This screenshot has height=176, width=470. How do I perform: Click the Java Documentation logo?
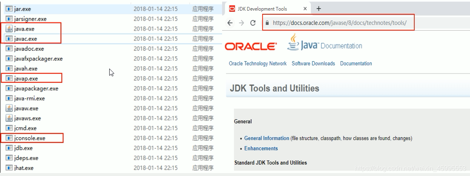click(x=325, y=42)
